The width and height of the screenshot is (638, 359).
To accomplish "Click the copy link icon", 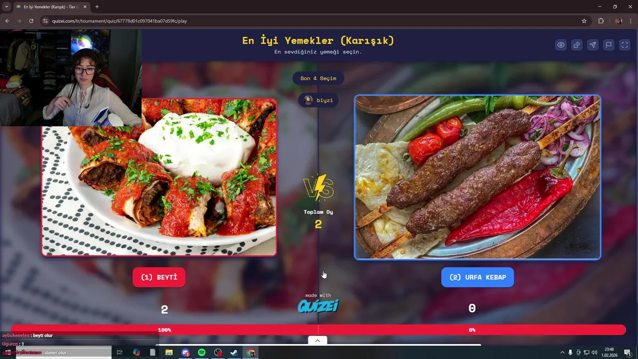I will point(577,45).
